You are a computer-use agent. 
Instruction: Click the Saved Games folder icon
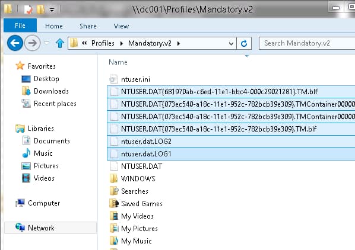pyautogui.click(x=114, y=203)
